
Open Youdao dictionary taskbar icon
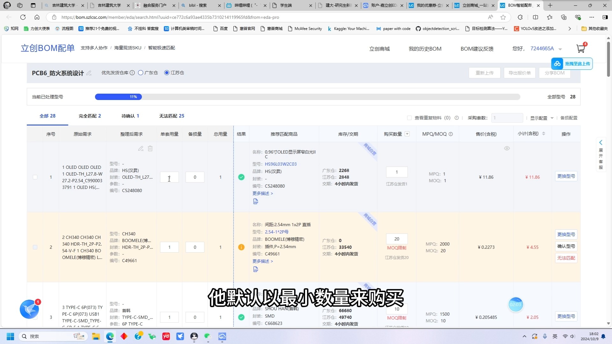(166, 336)
